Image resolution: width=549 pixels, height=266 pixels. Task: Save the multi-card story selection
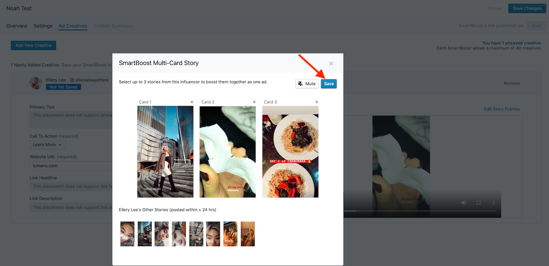(329, 84)
